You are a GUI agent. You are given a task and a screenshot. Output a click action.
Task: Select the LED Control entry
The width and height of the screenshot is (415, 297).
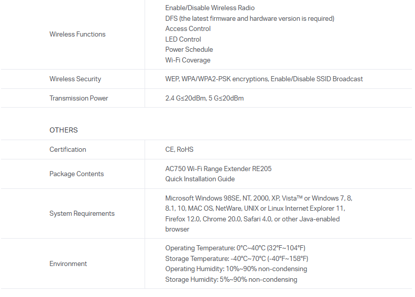pos(183,39)
